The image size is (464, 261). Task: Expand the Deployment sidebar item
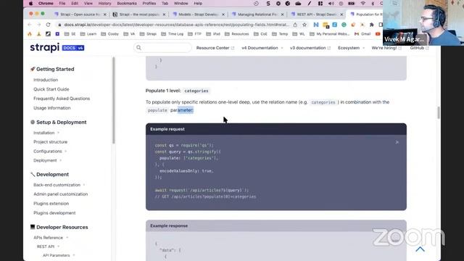coord(47,160)
